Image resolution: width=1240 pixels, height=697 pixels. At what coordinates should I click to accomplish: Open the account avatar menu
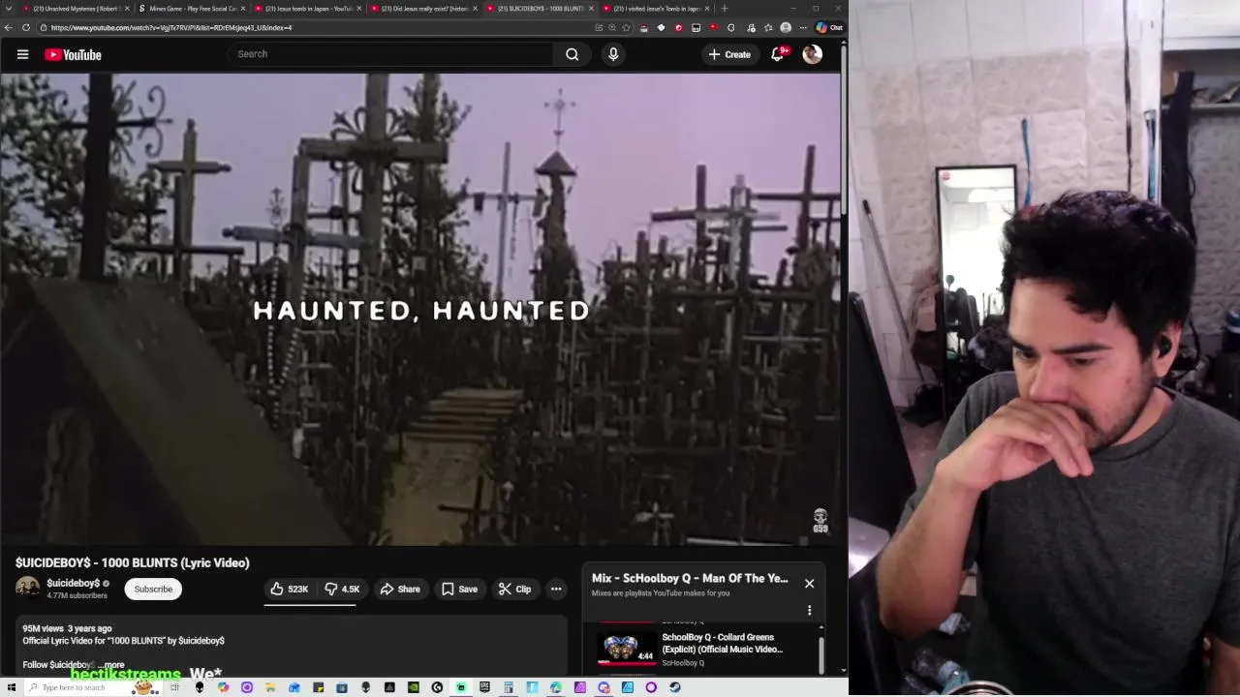pos(812,54)
